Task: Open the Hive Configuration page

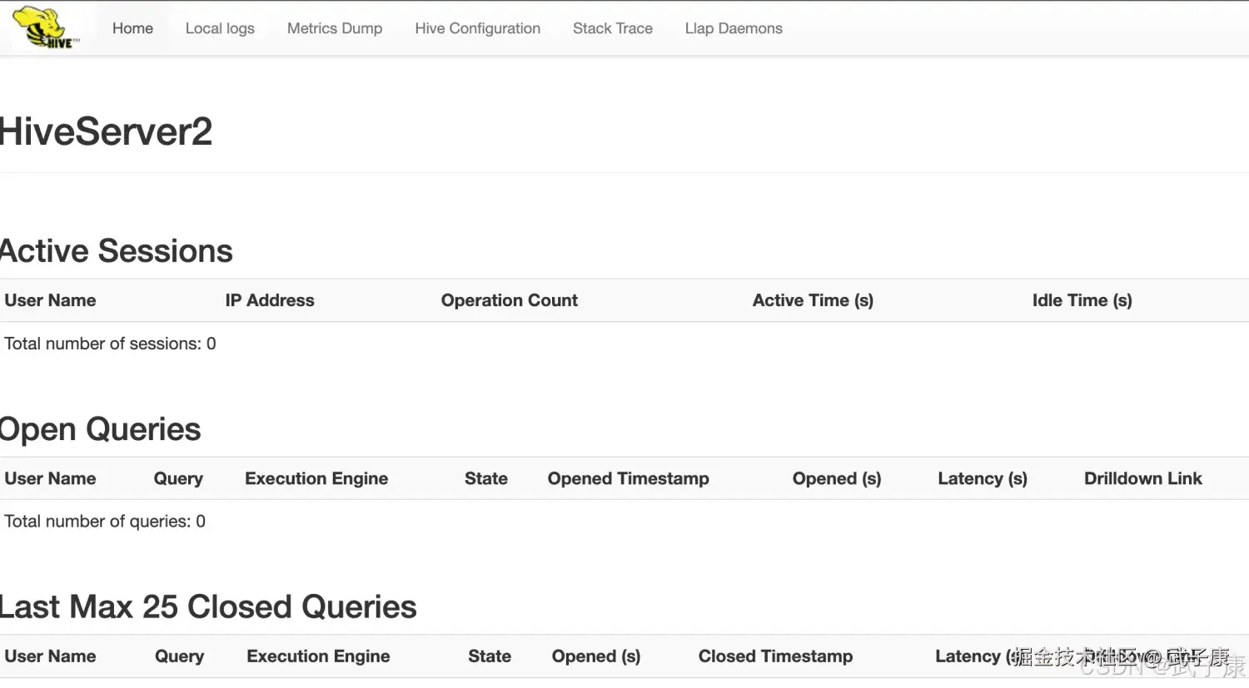Action: [478, 28]
